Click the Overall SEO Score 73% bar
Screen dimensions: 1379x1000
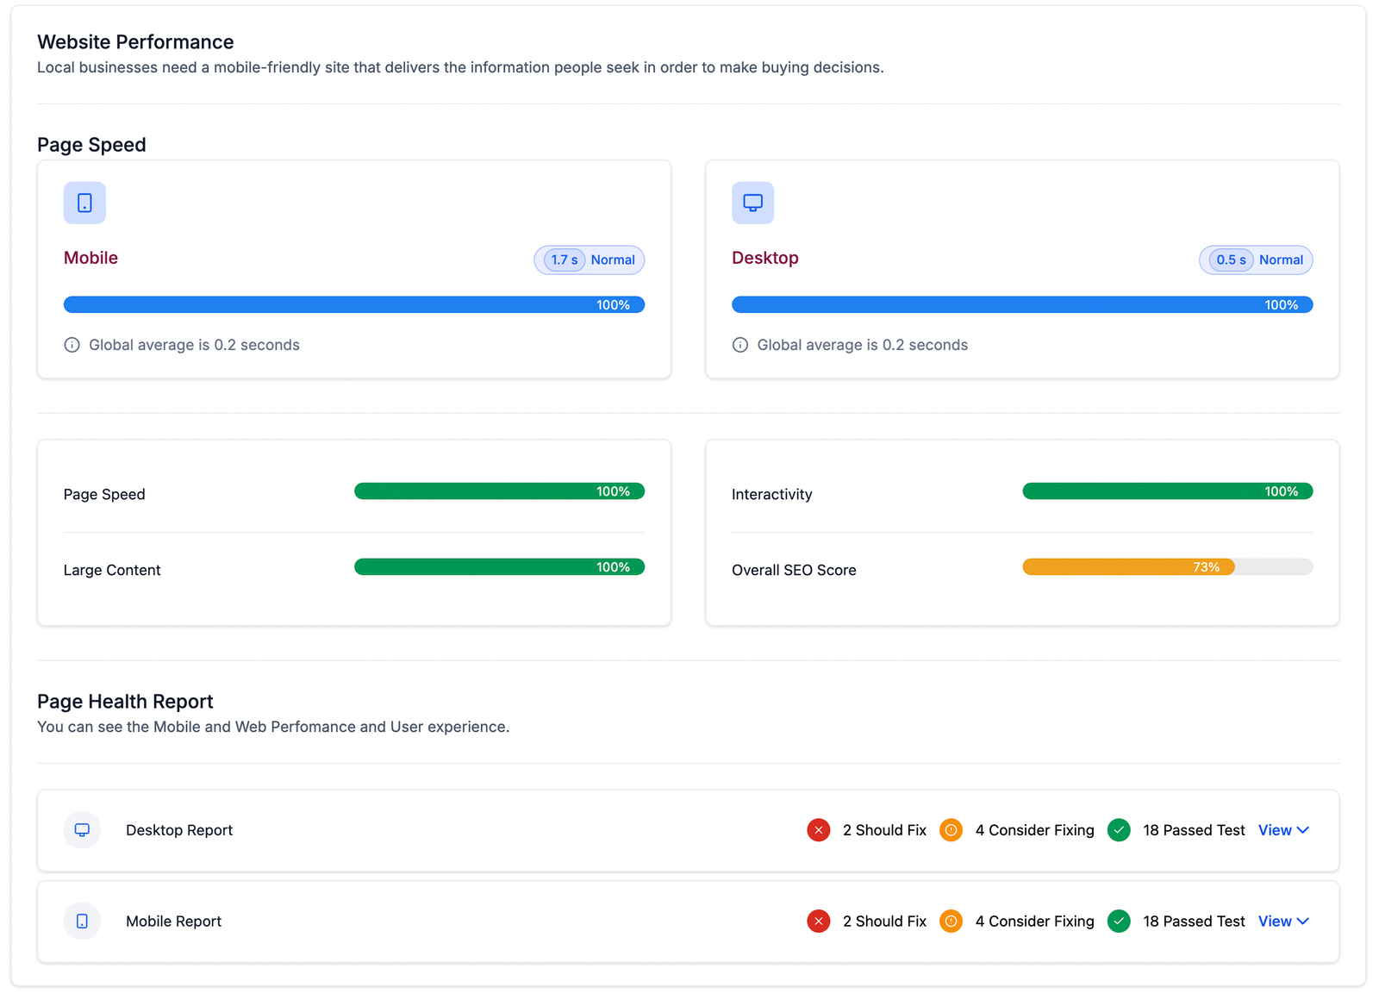click(1128, 567)
